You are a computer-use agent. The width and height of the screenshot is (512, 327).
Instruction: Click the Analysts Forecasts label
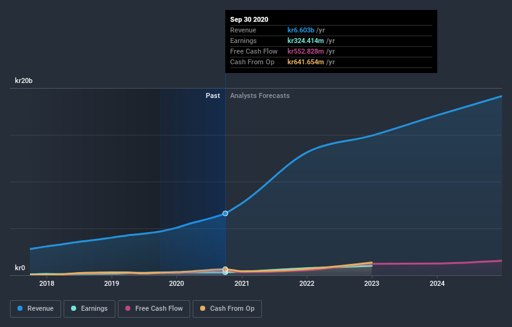(260, 95)
